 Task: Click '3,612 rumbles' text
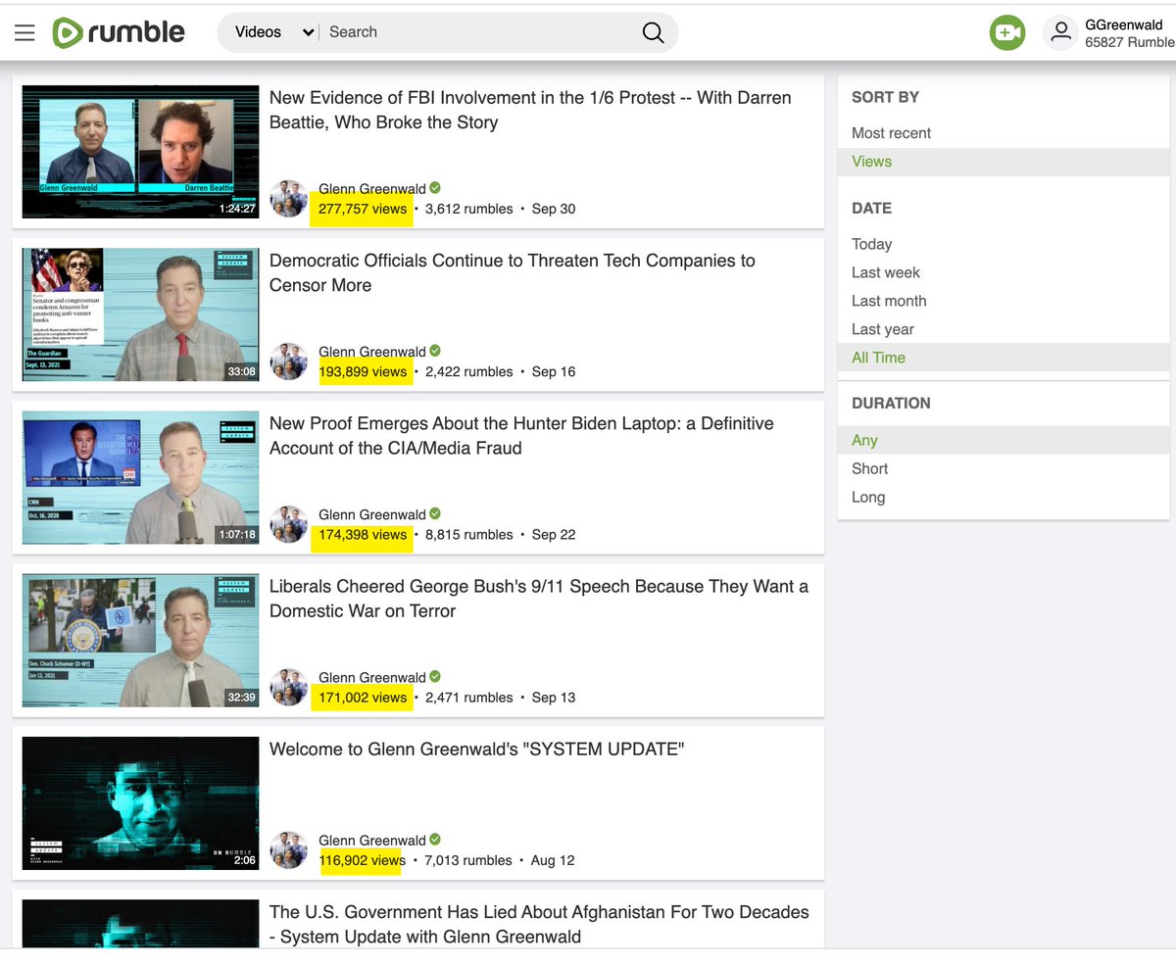[x=469, y=209]
